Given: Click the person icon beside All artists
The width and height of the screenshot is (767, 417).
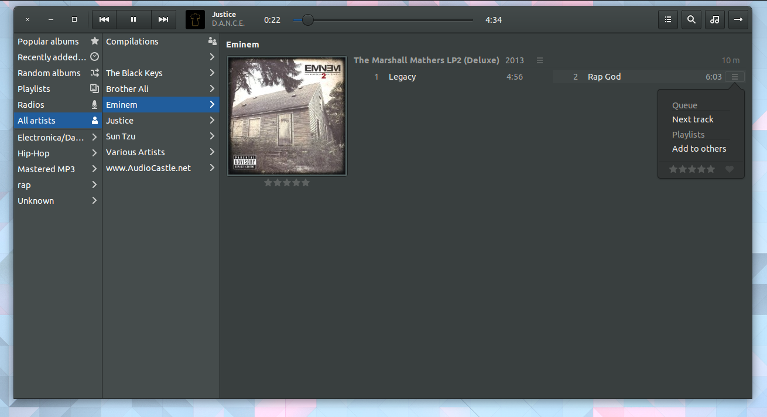Looking at the screenshot, I should coord(95,120).
